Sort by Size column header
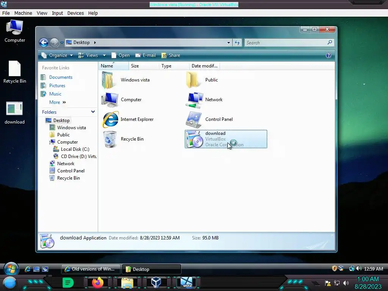The height and width of the screenshot is (291, 388). click(x=144, y=66)
